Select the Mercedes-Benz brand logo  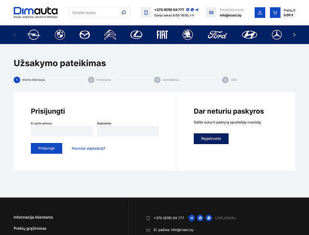pos(277,35)
